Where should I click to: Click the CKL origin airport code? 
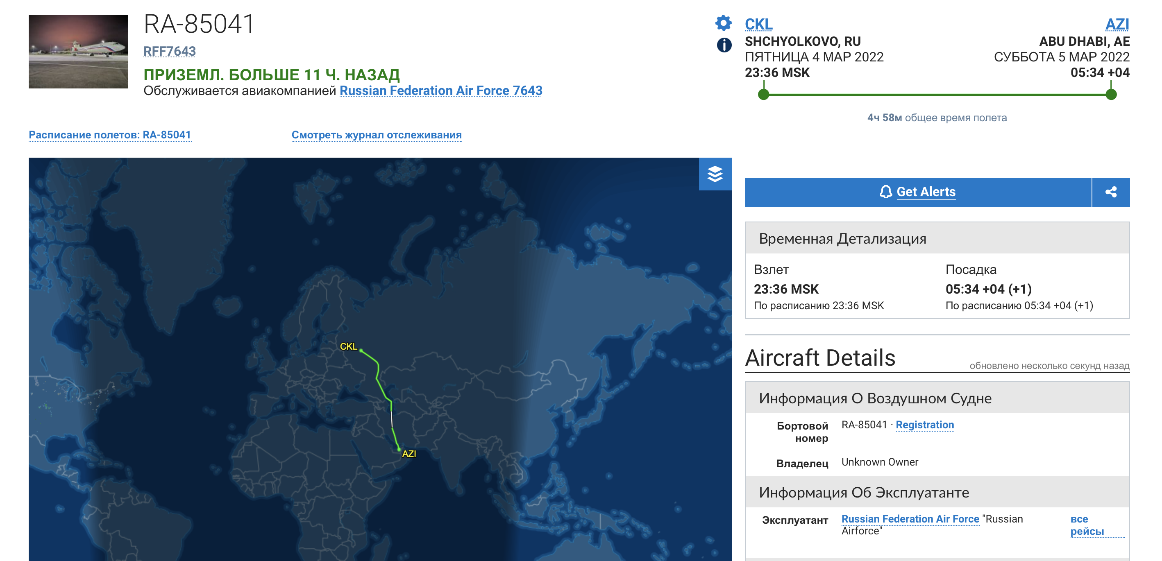tap(758, 24)
